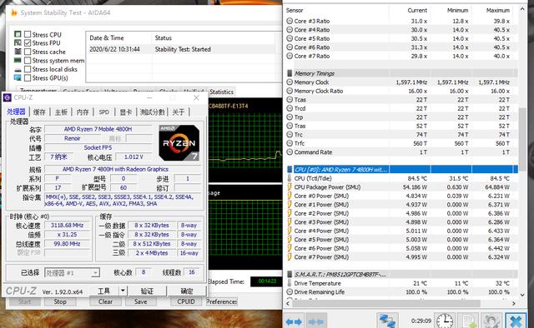Click the disk icon beside Stress local disks
Image resolution: width=534 pixels, height=328 pixels.
tap(18, 69)
